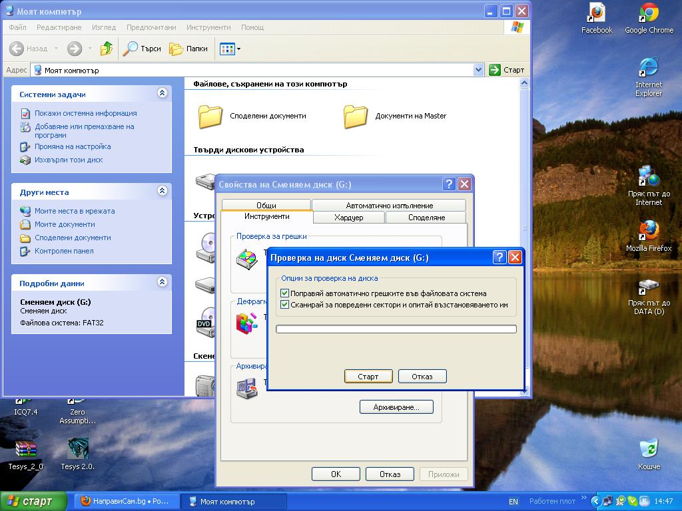682x511 pixels.
Task: Click the help question mark in disk check dialog
Action: tap(500, 257)
